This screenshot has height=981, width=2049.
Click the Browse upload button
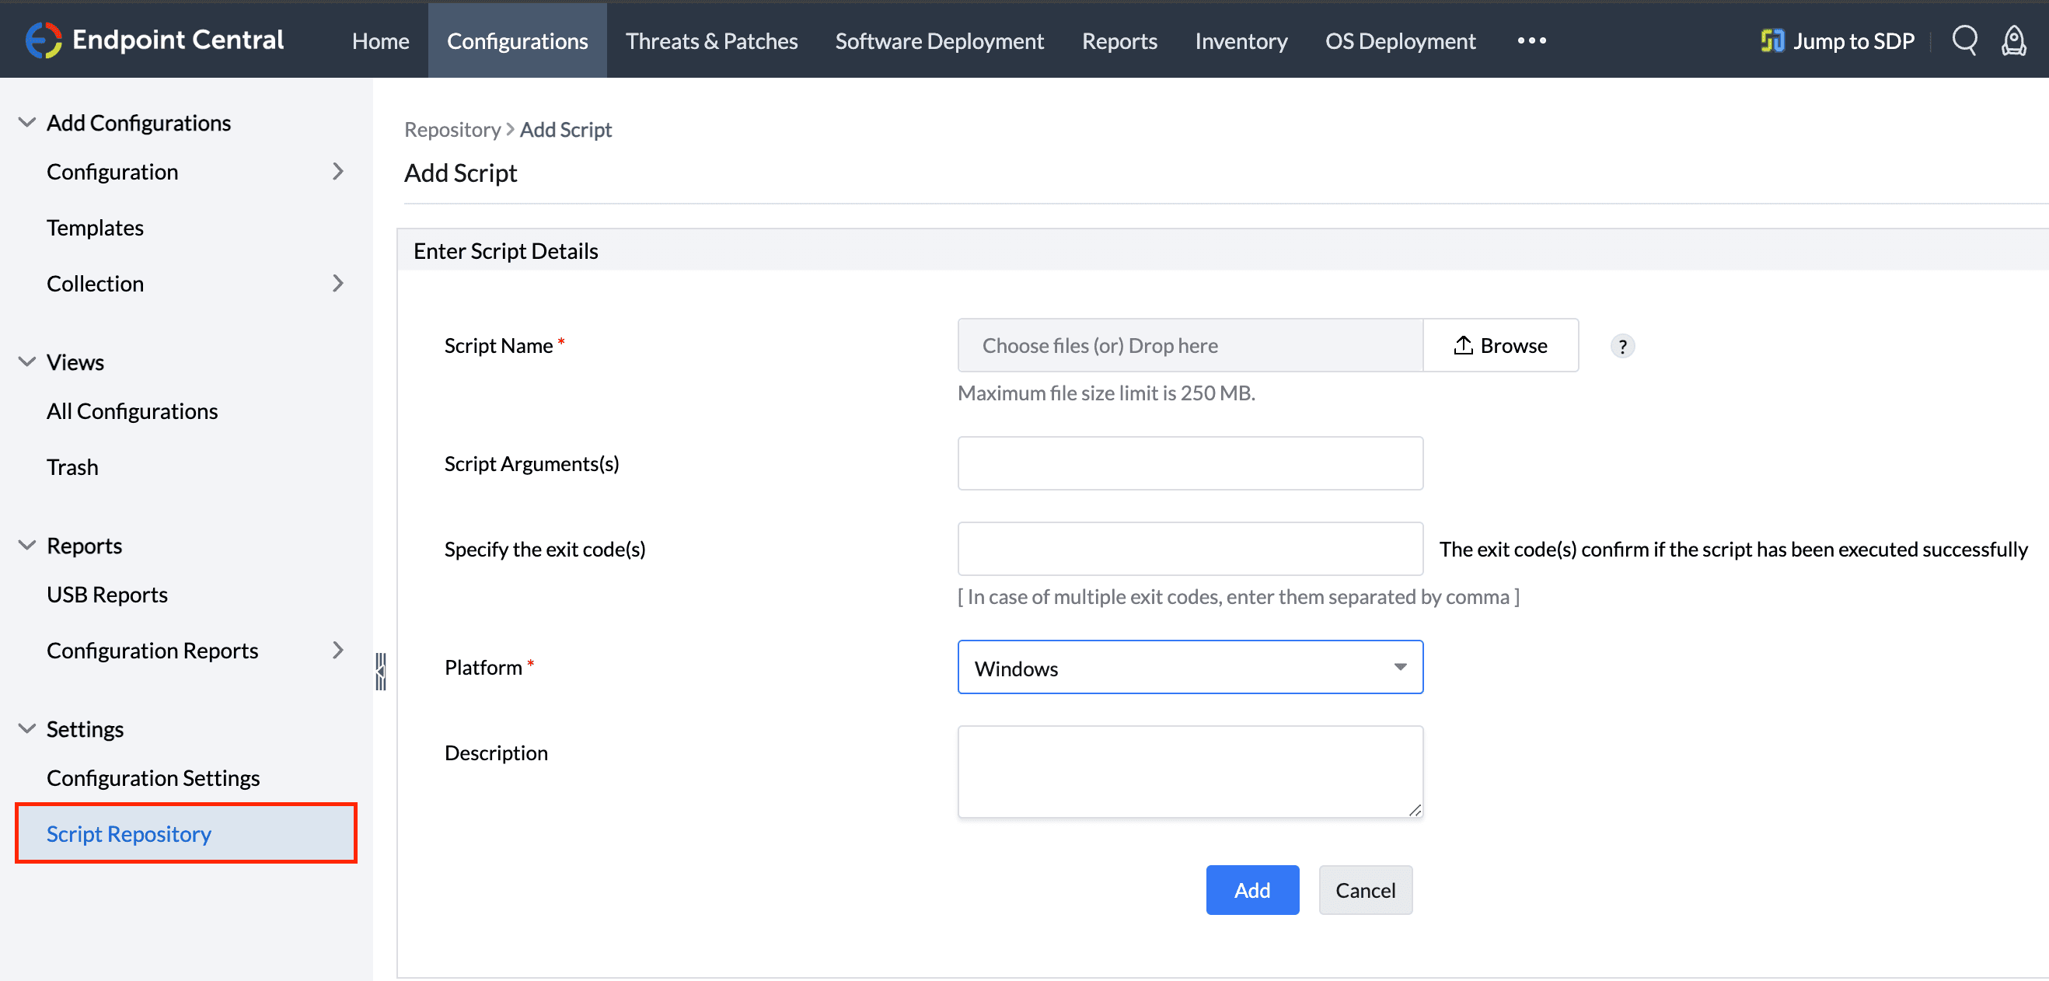pyautogui.click(x=1500, y=345)
